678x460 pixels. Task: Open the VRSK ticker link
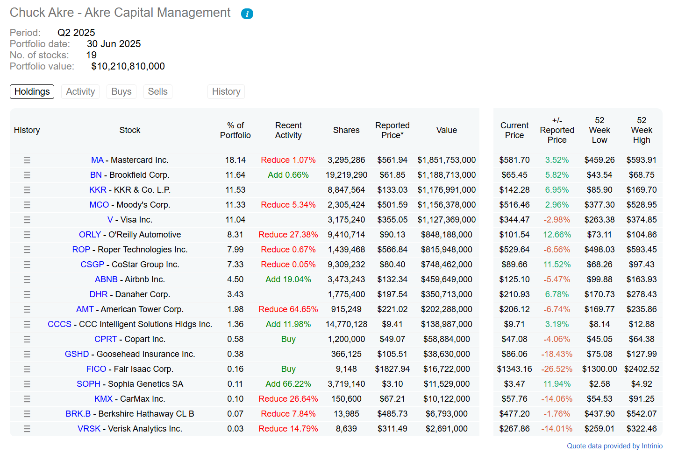(x=89, y=429)
